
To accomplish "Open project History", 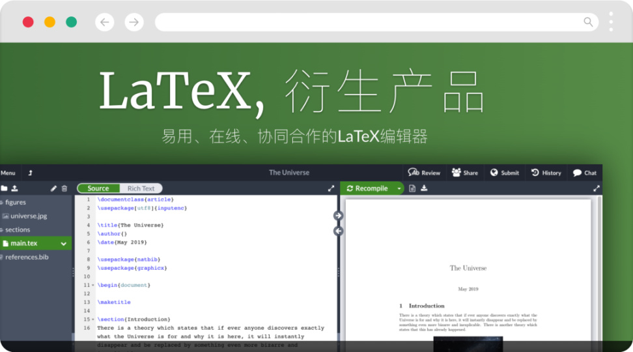I will [546, 173].
